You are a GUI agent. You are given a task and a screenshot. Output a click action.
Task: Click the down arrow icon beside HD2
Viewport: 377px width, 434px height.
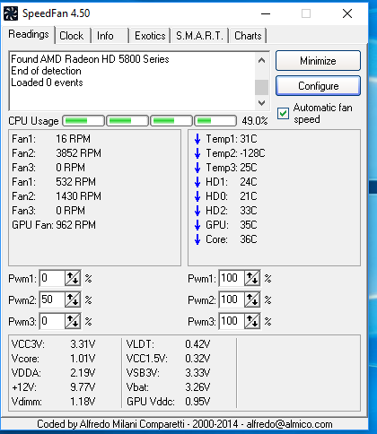pos(197,211)
